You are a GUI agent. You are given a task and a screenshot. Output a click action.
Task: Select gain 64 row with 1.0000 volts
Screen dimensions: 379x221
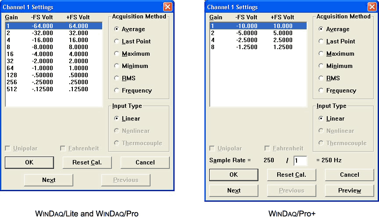coord(54,68)
